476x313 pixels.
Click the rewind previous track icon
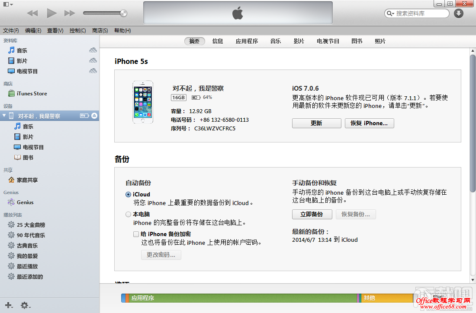tap(32, 13)
